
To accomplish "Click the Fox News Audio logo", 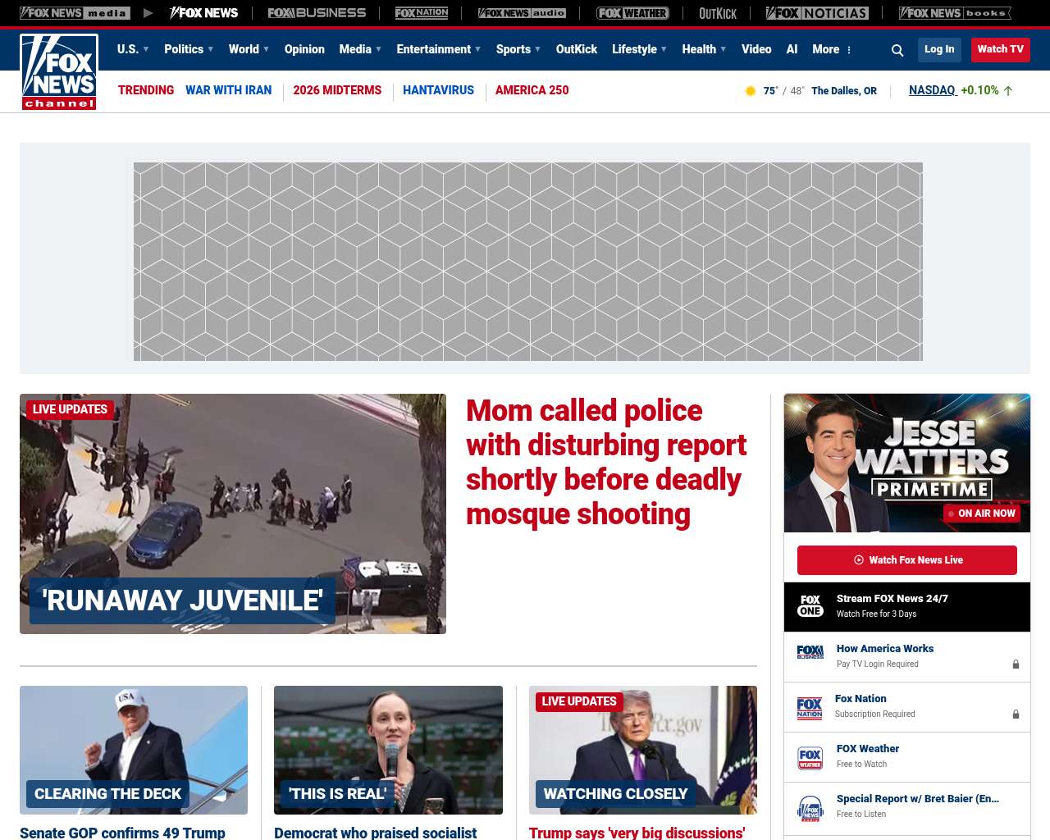I will (522, 13).
